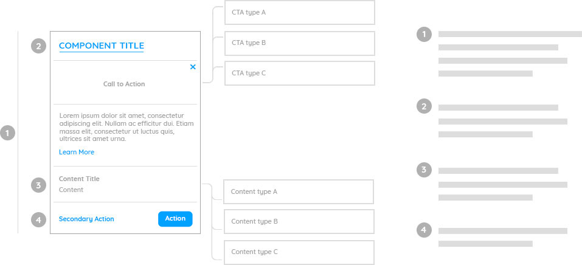Select the CTA type C box
The width and height of the screenshot is (582, 265).
click(x=300, y=73)
